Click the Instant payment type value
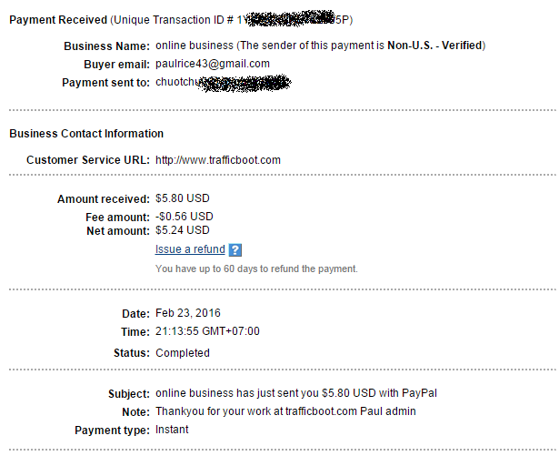The width and height of the screenshot is (559, 456). pyautogui.click(x=172, y=430)
